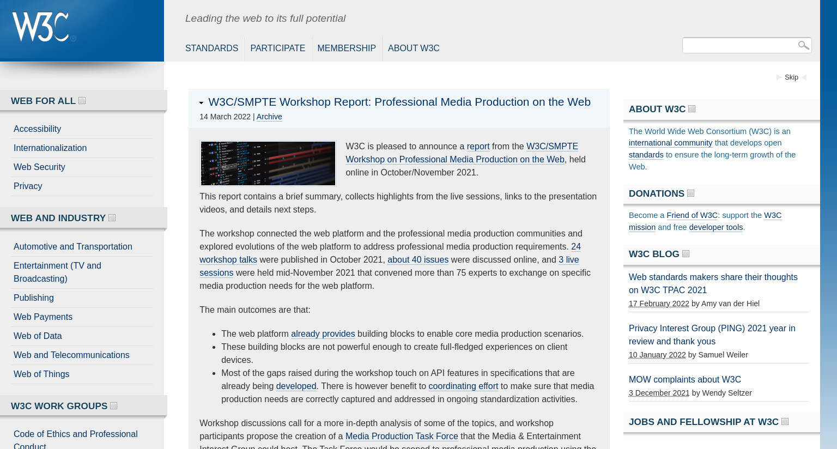Toggle the Jobs and Fellowship section icon
This screenshot has width=837, height=449.
pyautogui.click(x=785, y=422)
